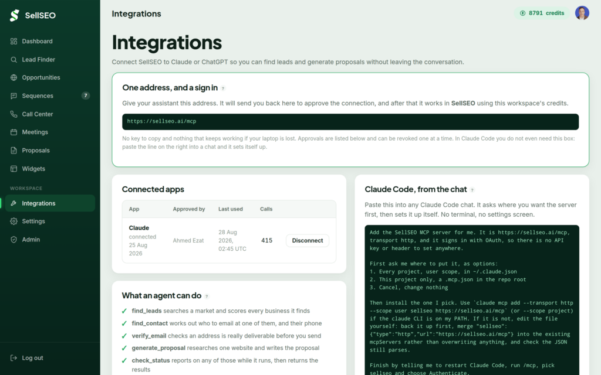
Task: Click Log out
Action: (x=50, y=358)
